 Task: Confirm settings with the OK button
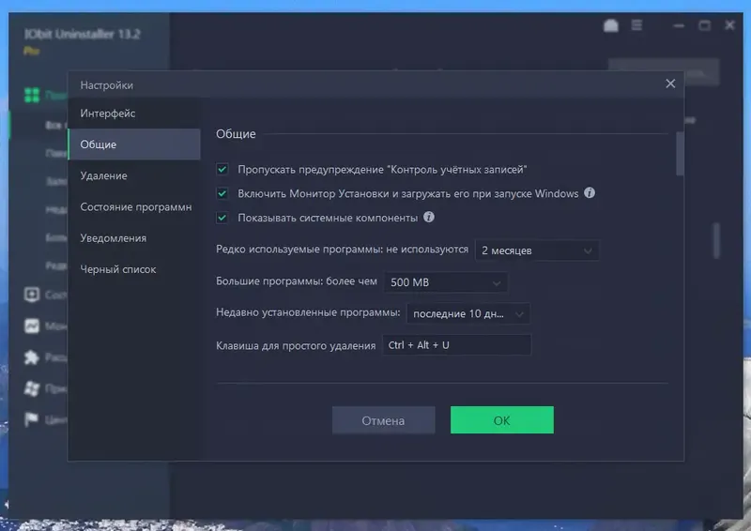[x=502, y=420]
